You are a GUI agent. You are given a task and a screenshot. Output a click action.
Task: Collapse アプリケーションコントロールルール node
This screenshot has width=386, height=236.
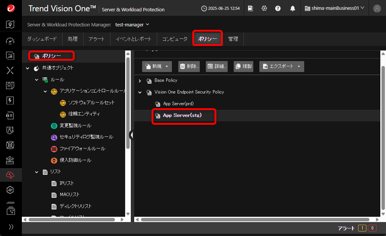click(45, 91)
